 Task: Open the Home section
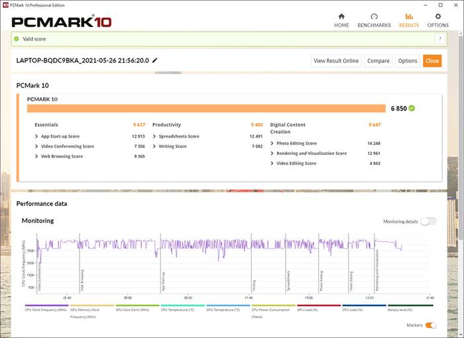(341, 21)
